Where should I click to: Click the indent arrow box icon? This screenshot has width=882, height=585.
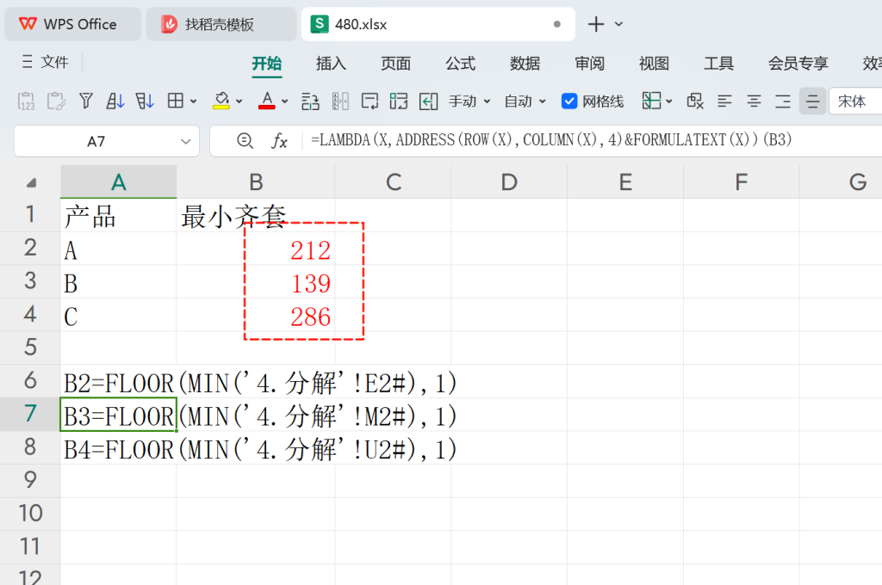pos(428,102)
